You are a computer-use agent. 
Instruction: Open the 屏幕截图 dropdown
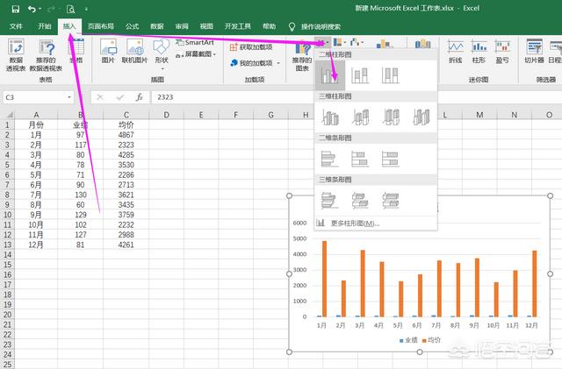[x=196, y=54]
